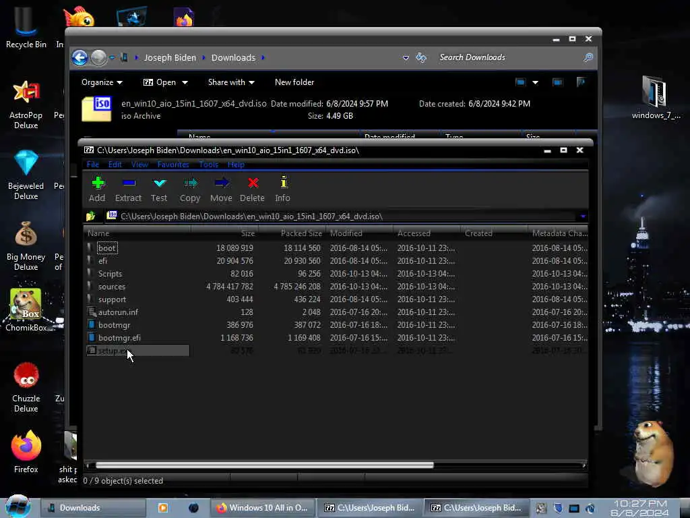The width and height of the screenshot is (690, 518).
Task: Select the efi folder row
Action: 337,261
